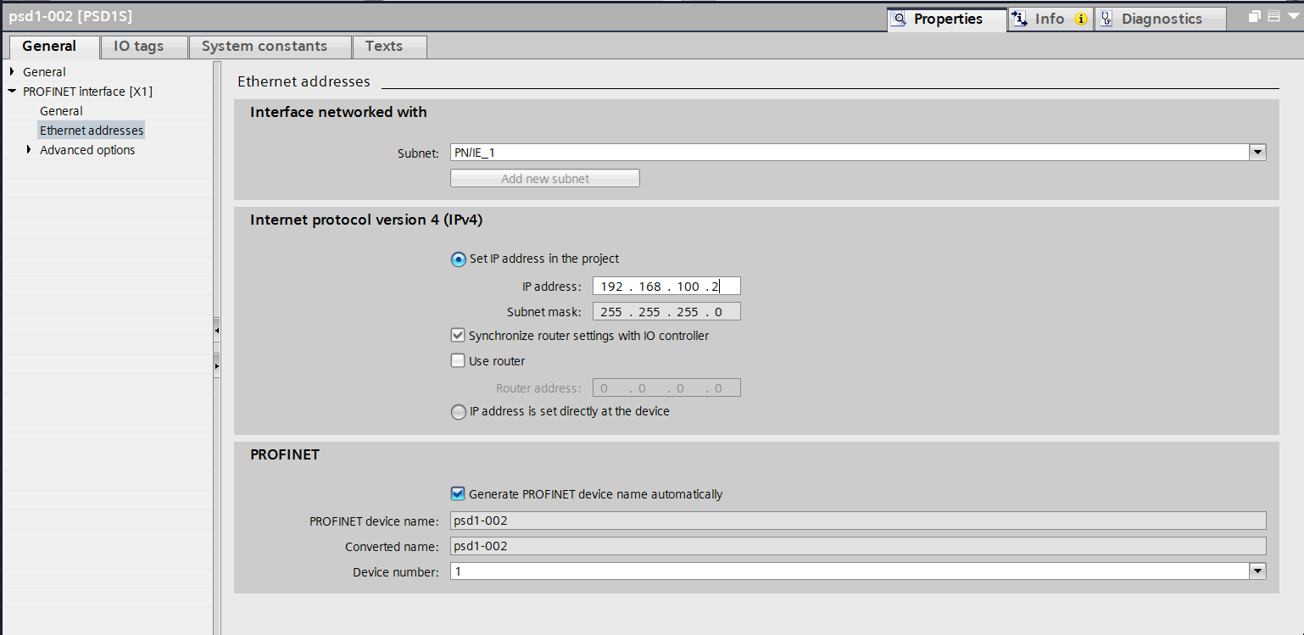The width and height of the screenshot is (1304, 635).
Task: Click the IP address input field
Action: point(666,287)
